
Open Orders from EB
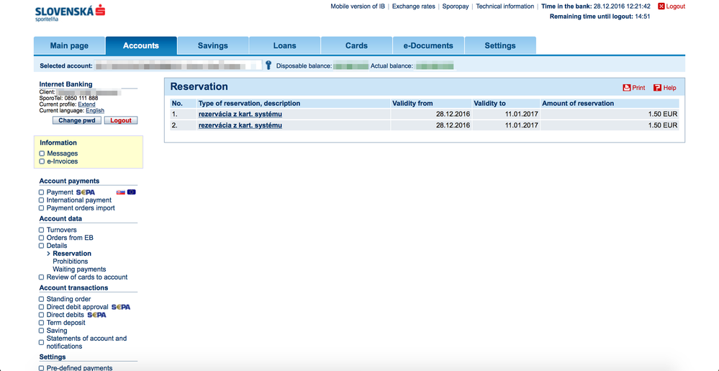(x=70, y=238)
